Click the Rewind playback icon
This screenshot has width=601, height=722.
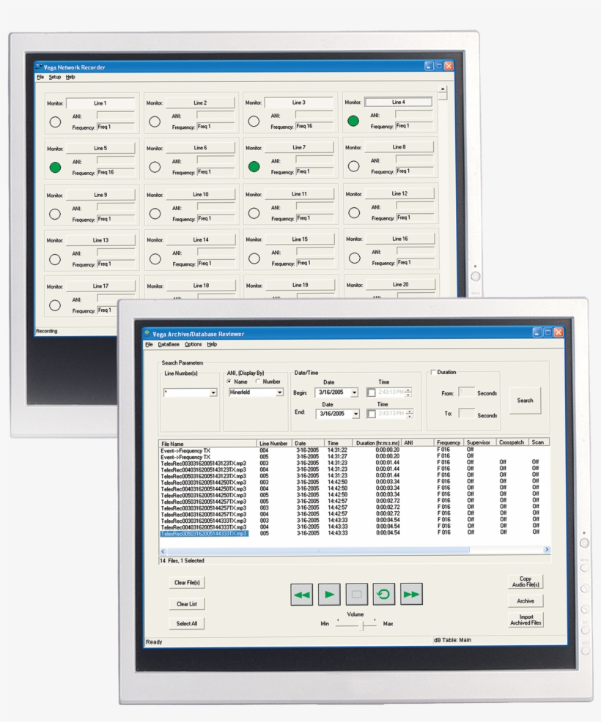[x=300, y=595]
